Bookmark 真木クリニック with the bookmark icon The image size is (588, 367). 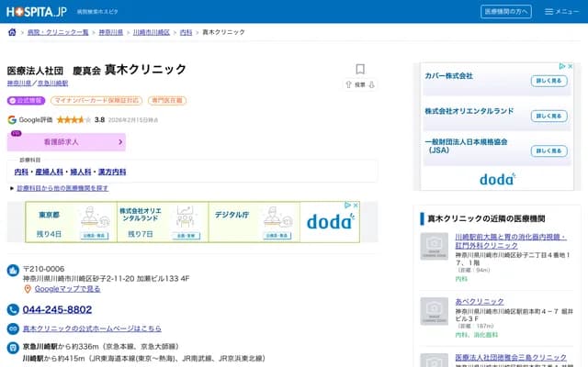pyautogui.click(x=360, y=69)
